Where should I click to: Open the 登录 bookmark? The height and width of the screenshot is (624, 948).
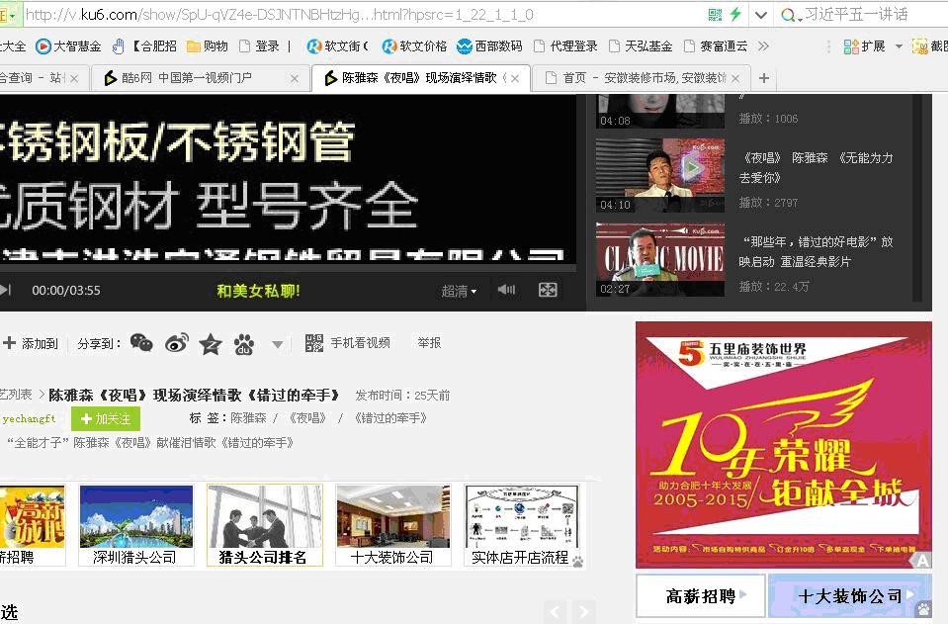click(259, 45)
